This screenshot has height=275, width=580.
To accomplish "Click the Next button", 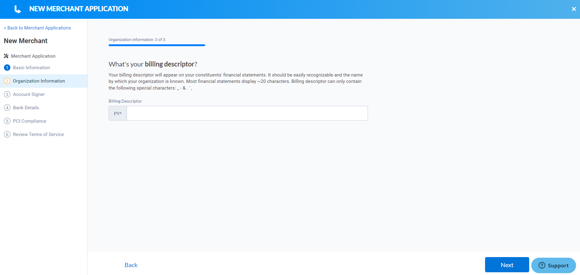I will [507, 265].
